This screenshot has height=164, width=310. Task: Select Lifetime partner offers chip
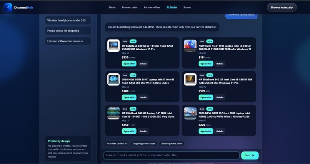[172, 144]
